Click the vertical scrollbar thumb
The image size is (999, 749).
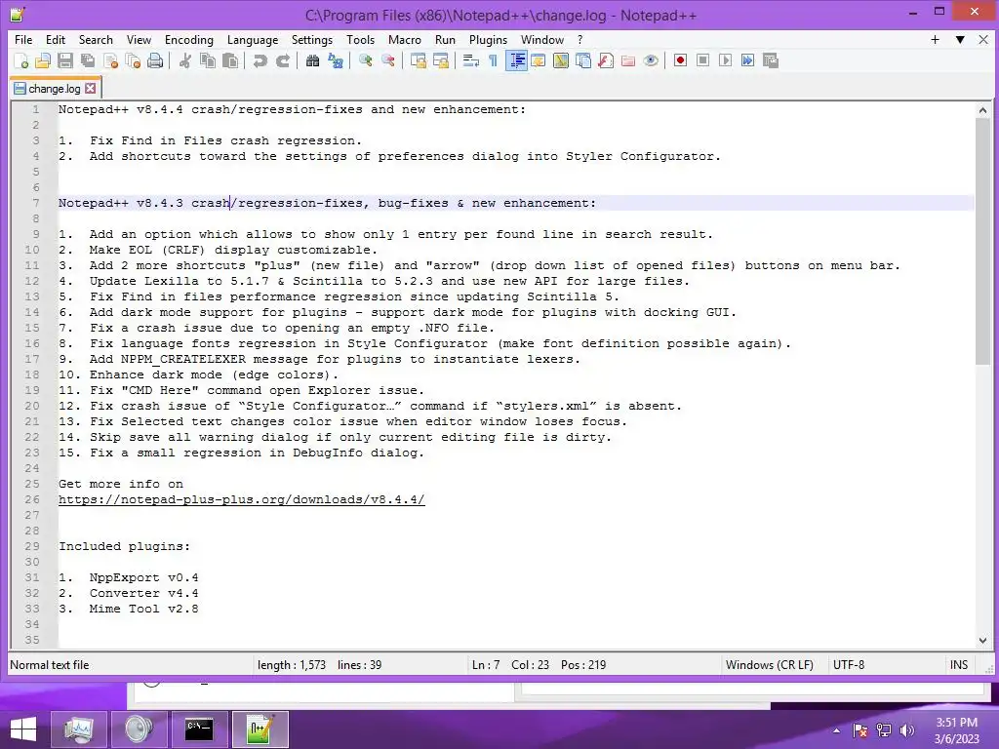982,242
